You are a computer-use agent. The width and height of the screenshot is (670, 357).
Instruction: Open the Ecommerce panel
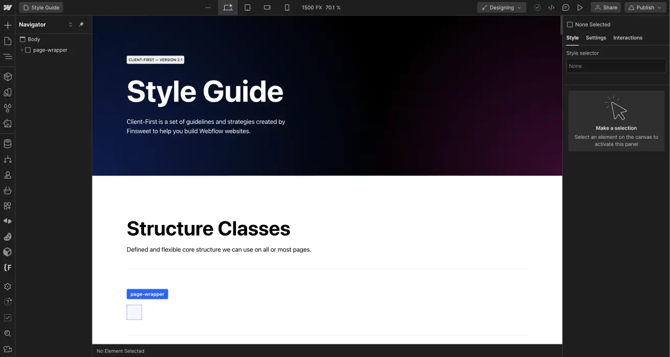[x=8, y=190]
